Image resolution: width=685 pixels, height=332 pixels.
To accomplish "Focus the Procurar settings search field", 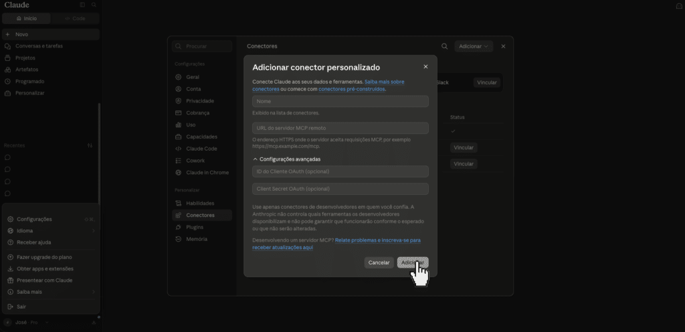I will coord(202,46).
